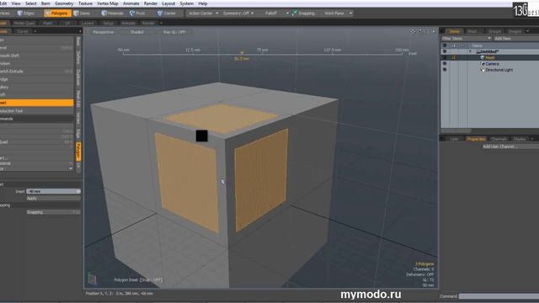The image size is (539, 303).
Task: Switch to the Lists tab
Action: [x=454, y=139]
